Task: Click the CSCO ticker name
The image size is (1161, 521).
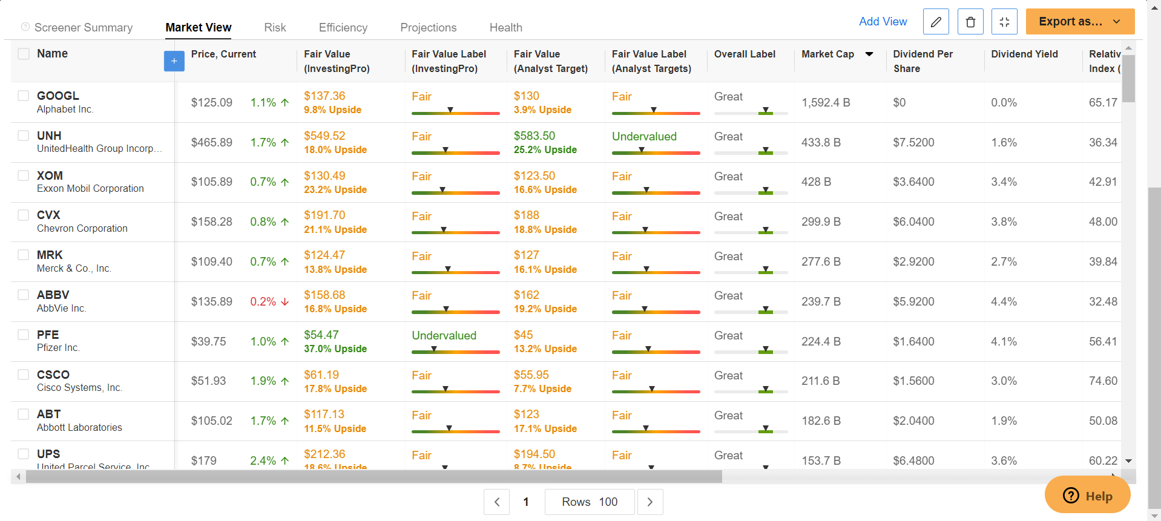Action: 53,375
